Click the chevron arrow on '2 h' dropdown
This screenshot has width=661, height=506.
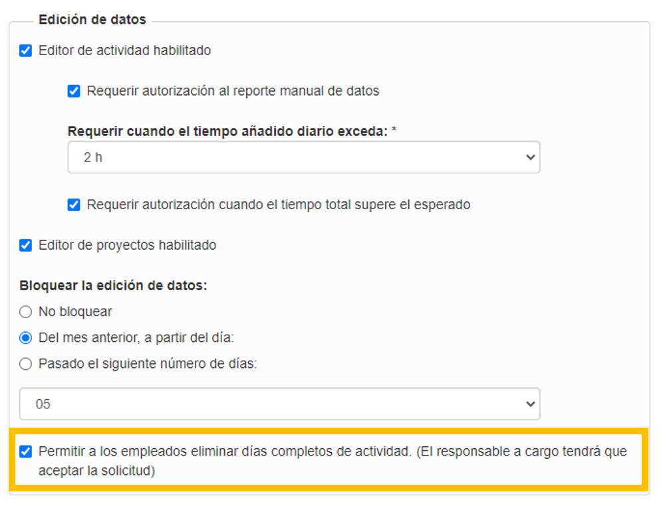[x=530, y=158]
